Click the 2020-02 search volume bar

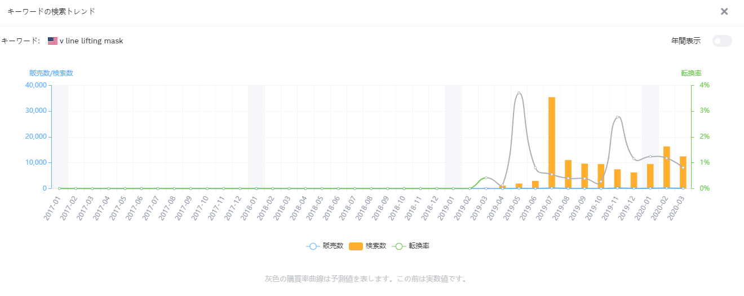coord(667,167)
